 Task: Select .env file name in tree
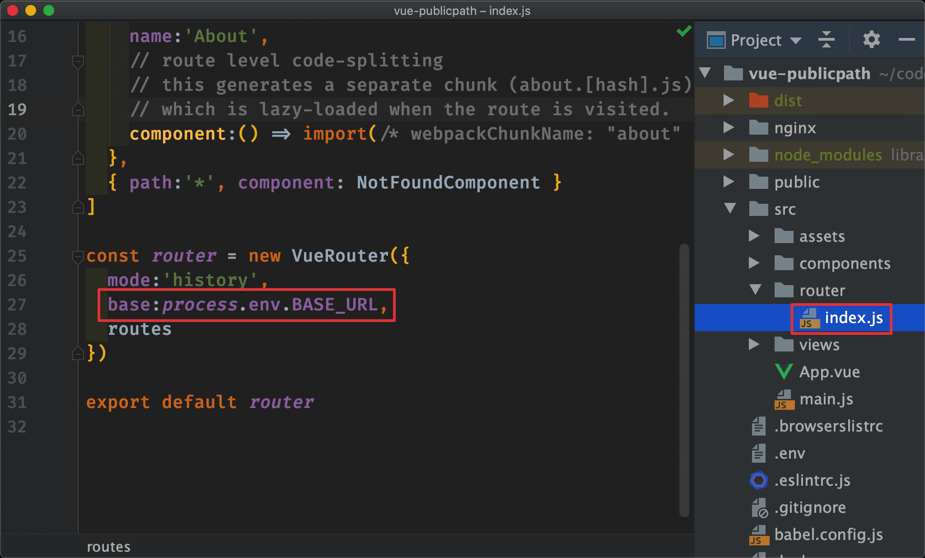click(790, 453)
